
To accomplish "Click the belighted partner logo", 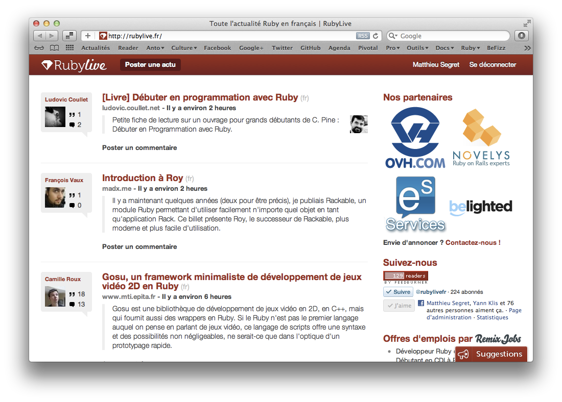I will coord(480,207).
